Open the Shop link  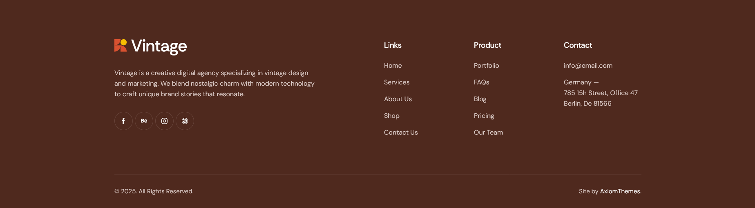coord(392,116)
